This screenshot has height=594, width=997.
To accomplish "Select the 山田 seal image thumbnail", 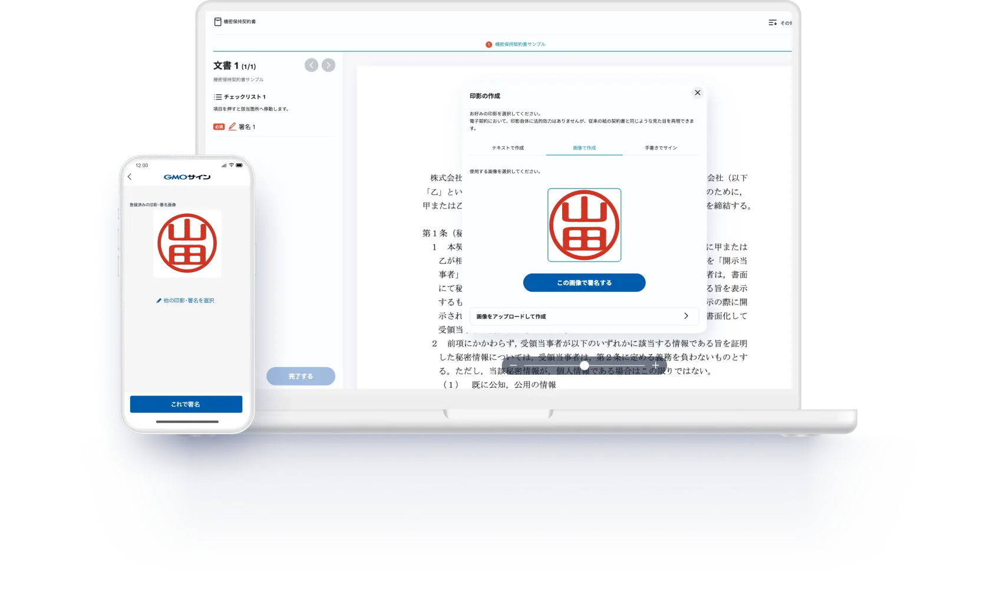I will tap(584, 226).
